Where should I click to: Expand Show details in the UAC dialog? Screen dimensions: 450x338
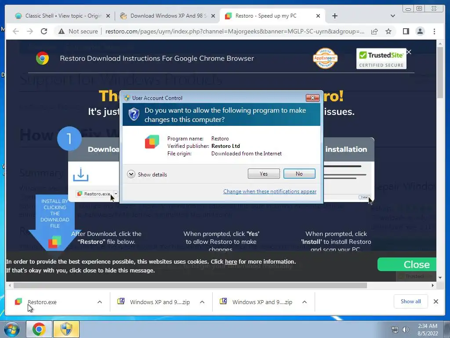click(147, 174)
